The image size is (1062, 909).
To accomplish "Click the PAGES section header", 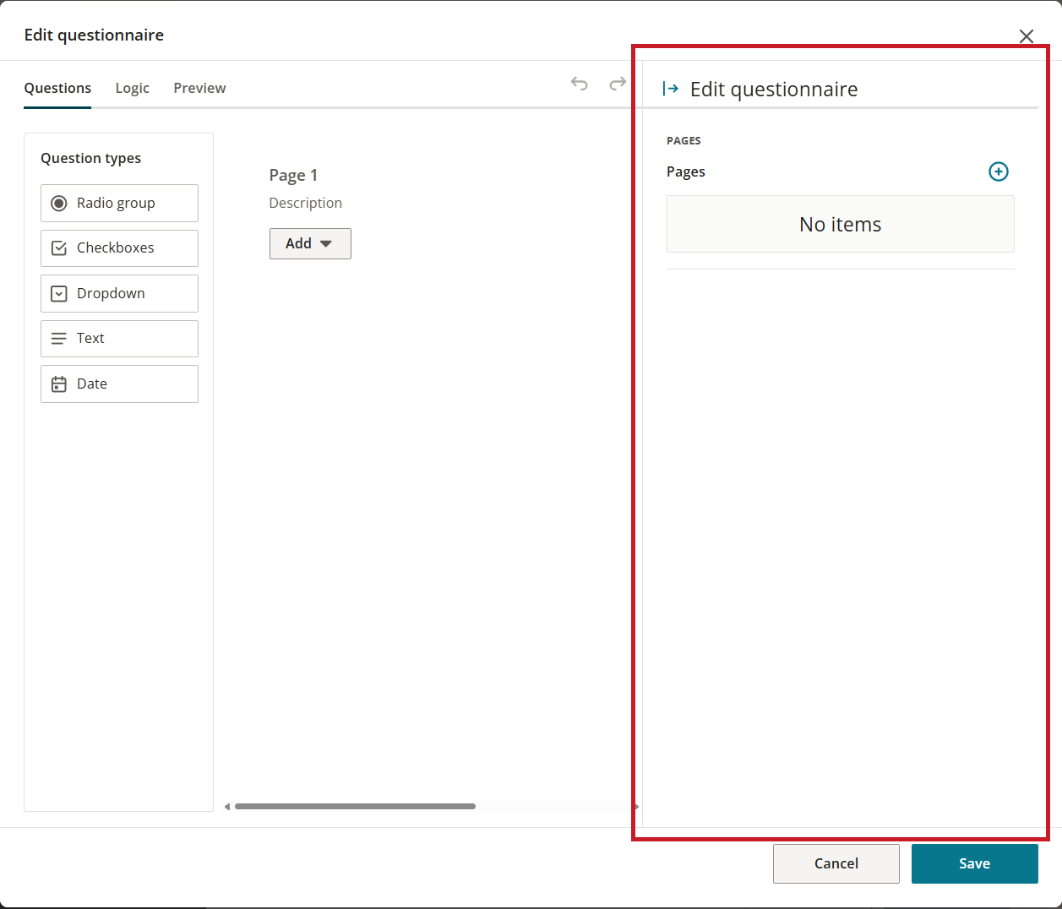I will point(683,141).
